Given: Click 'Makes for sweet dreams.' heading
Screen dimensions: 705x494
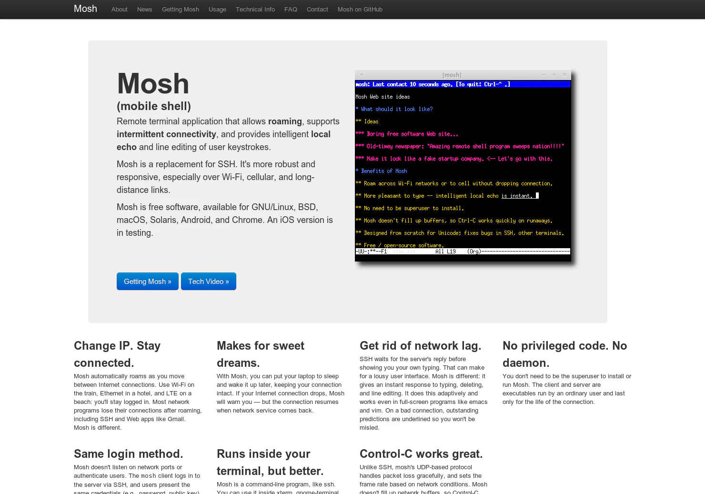Looking at the screenshot, I should [x=261, y=354].
